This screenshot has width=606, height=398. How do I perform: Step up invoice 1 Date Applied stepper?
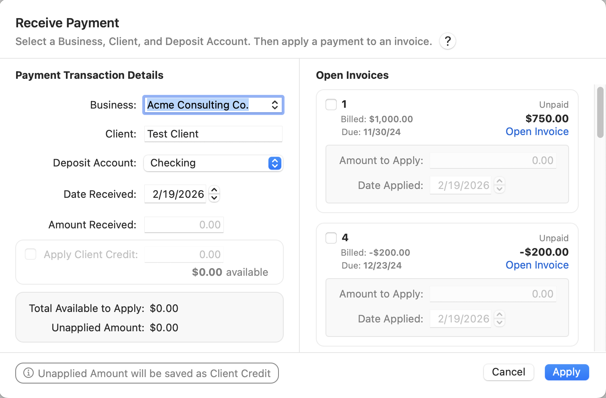click(500, 181)
